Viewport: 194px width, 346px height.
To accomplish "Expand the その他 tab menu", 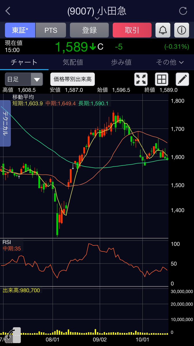I will pos(170,62).
